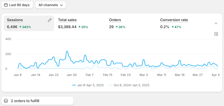Select the Sessions metric tab
The height and width of the screenshot is (106, 224).
tap(29, 23)
